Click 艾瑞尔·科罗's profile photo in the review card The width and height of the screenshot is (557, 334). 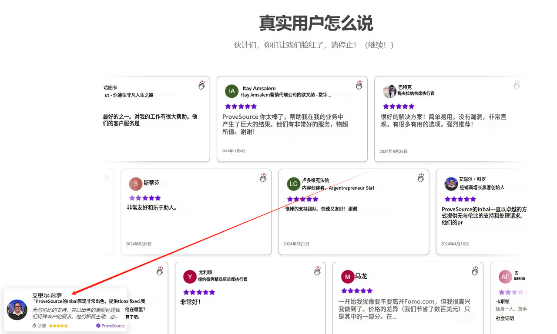click(451, 184)
